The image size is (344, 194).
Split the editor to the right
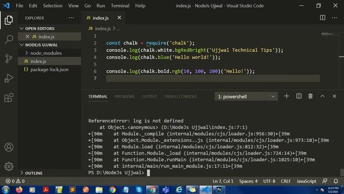322,18
